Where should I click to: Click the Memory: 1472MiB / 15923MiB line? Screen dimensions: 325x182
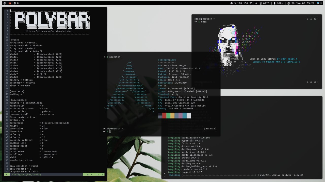coord(175,109)
